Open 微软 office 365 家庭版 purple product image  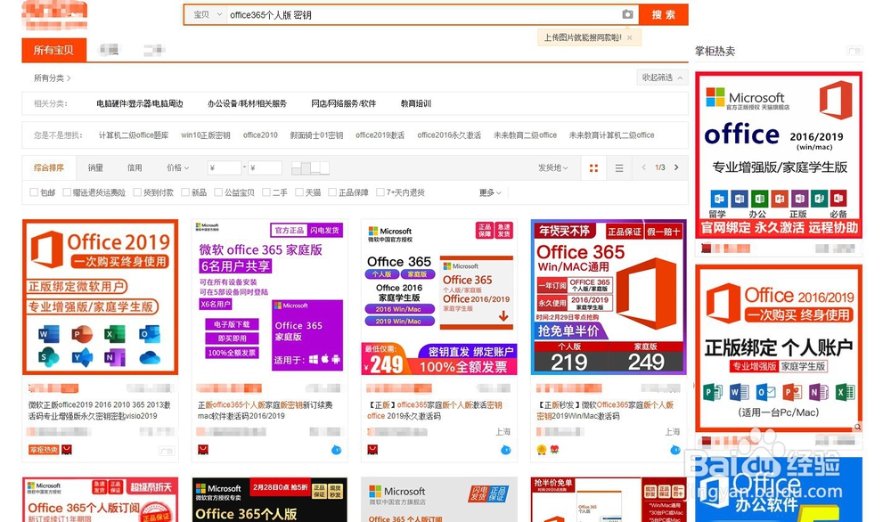point(269,297)
